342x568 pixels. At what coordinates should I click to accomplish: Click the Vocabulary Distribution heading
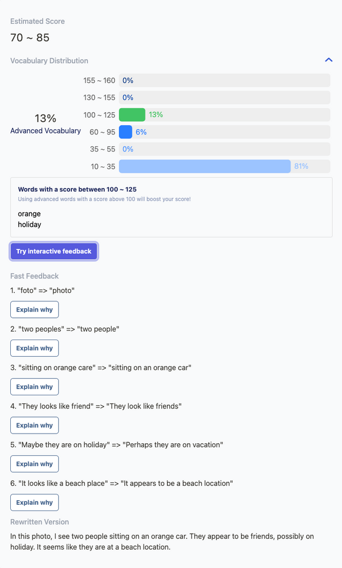(x=48, y=60)
